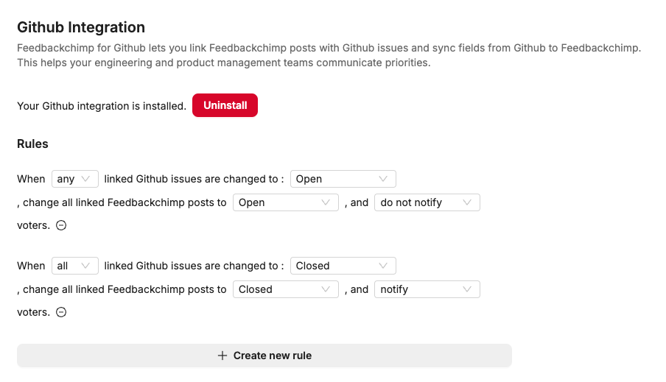Click chevron of Feedbackchimp posts 'Open' selector
666x382 pixels.
pos(326,202)
